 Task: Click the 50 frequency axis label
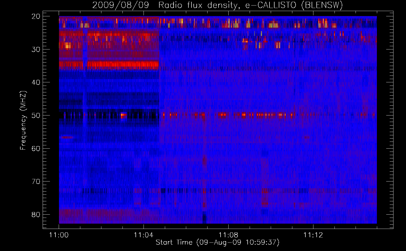[36, 115]
